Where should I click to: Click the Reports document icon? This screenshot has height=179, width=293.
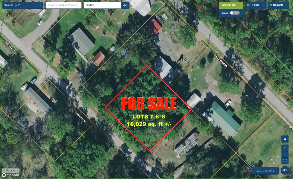coord(271,5)
